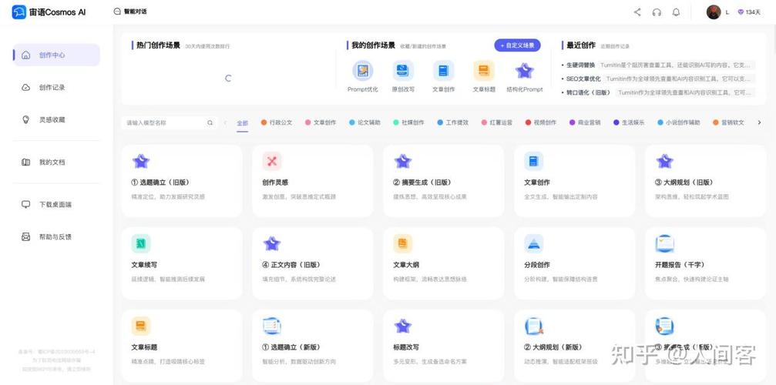Click the search magnifier icon
Image resolution: width=776 pixels, height=385 pixels.
[x=210, y=122]
